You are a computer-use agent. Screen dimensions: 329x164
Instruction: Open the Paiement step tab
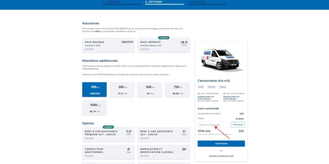(207, 2)
